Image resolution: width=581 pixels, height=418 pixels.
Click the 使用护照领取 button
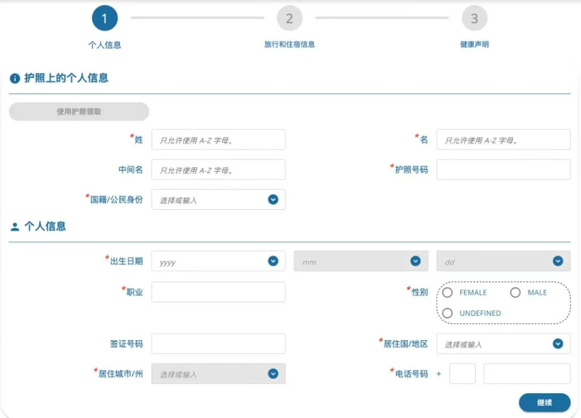click(x=79, y=112)
